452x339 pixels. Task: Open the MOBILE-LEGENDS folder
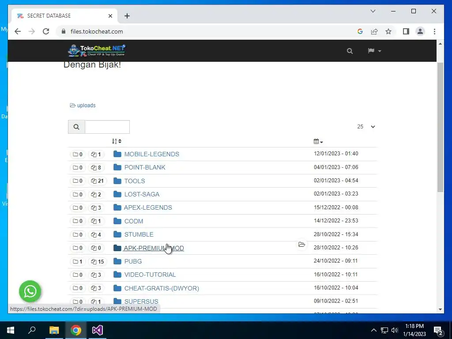[152, 154]
